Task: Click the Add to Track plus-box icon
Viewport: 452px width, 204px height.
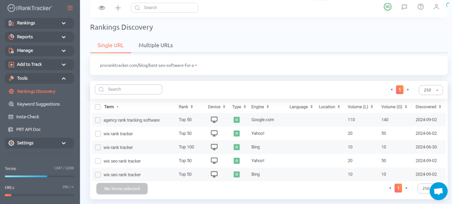Action: pyautogui.click(x=11, y=64)
